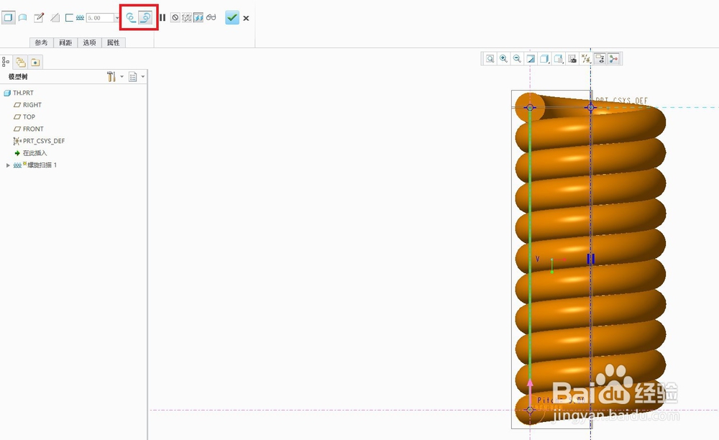The width and height of the screenshot is (719, 440).
Task: Click the pitch value field showing 5.00
Action: (100, 18)
